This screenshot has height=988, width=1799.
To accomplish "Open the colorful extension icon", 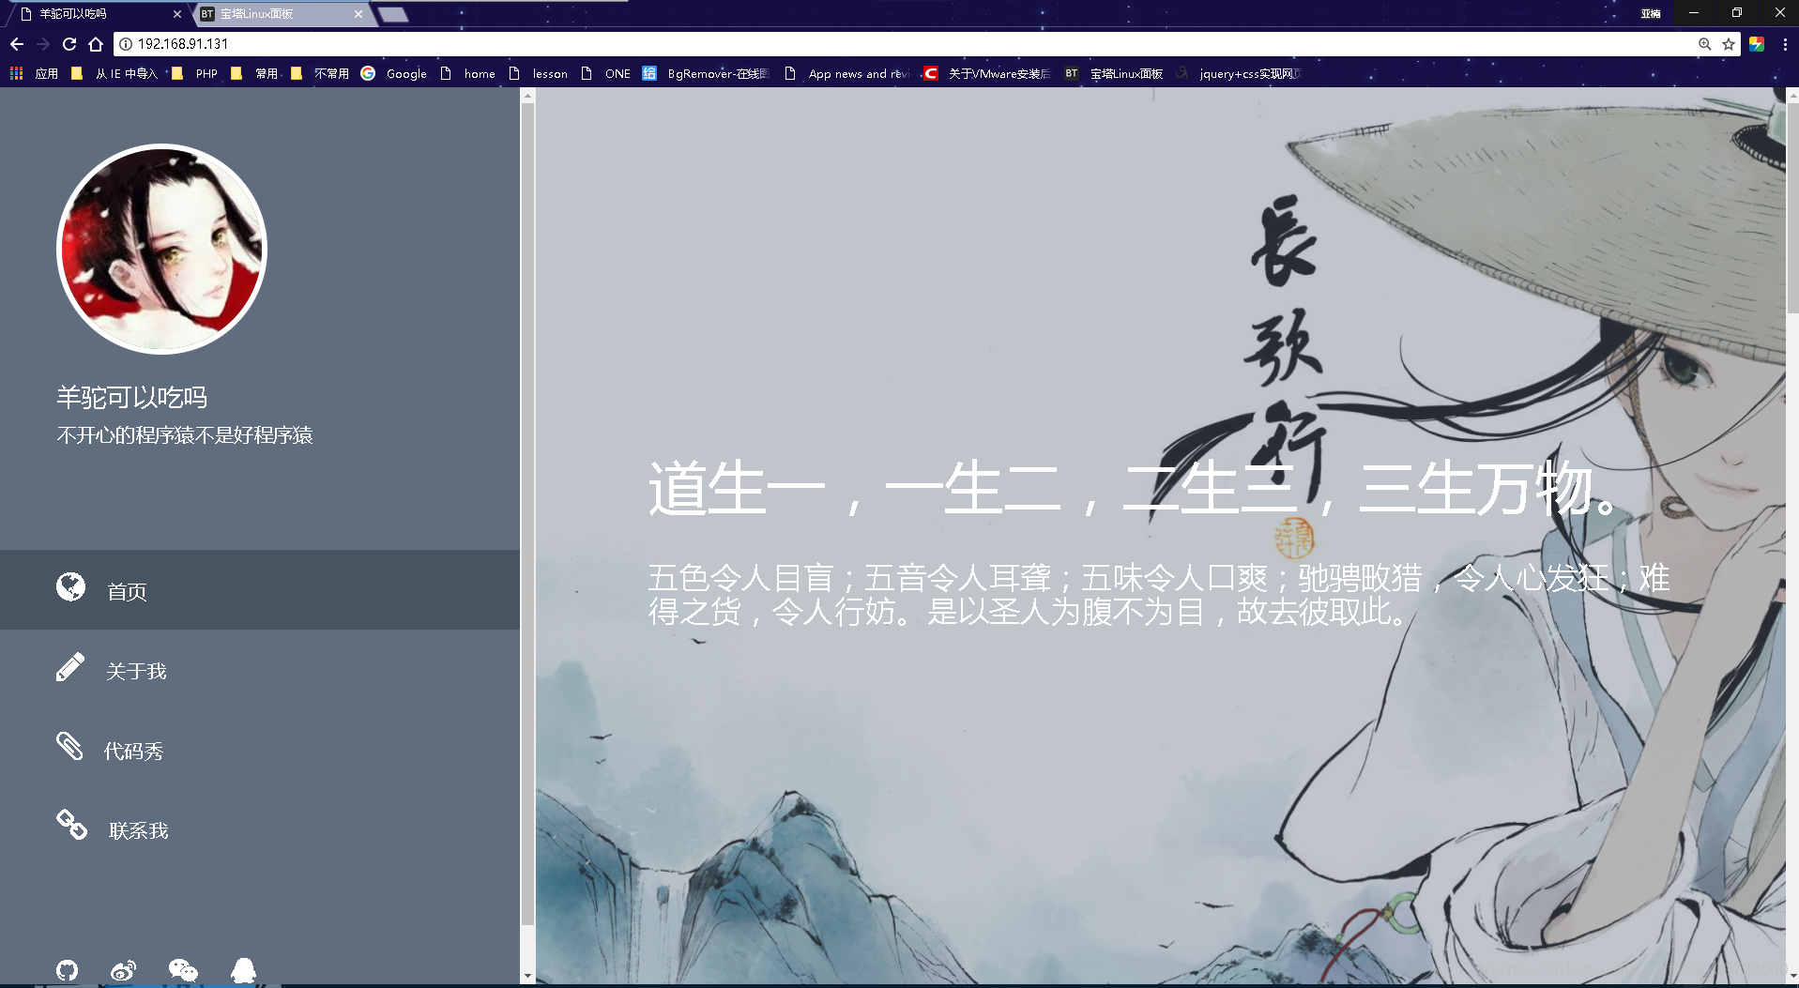I will (x=1757, y=44).
